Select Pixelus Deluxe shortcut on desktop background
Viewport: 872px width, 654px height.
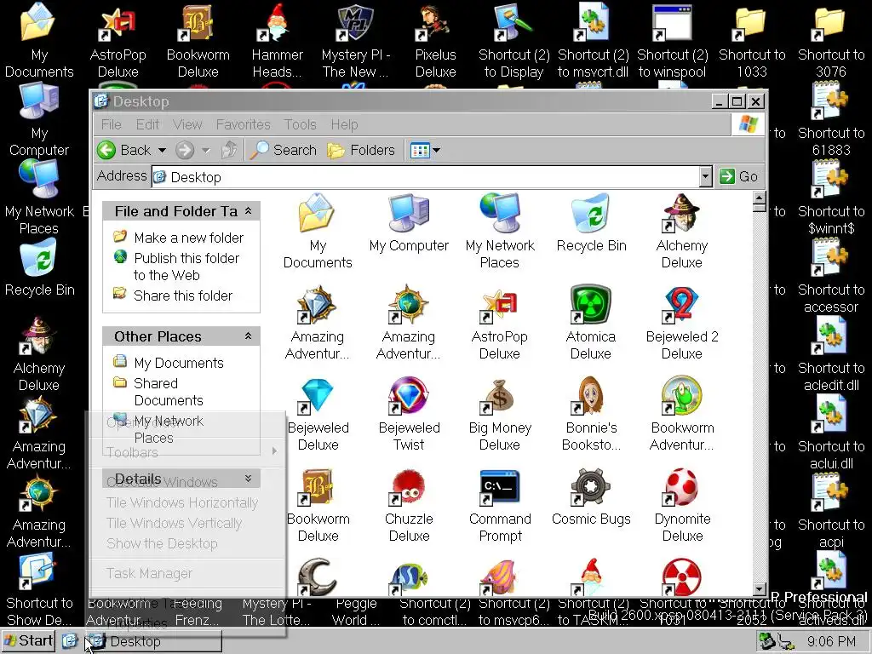tap(435, 40)
